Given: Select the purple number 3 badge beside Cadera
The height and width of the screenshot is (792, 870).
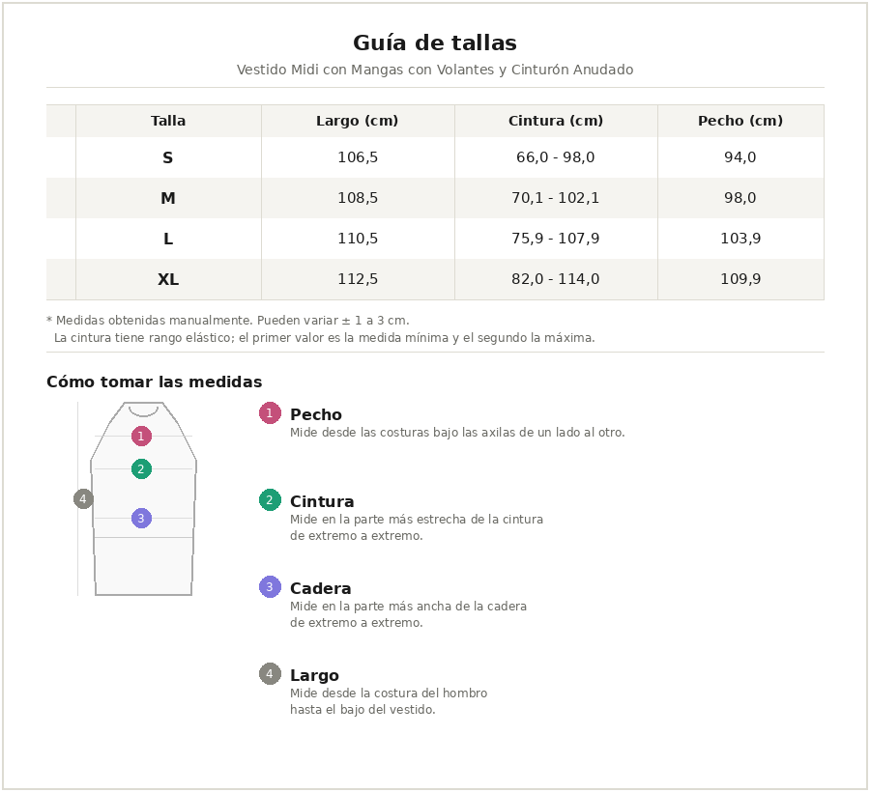Looking at the screenshot, I should tap(270, 587).
